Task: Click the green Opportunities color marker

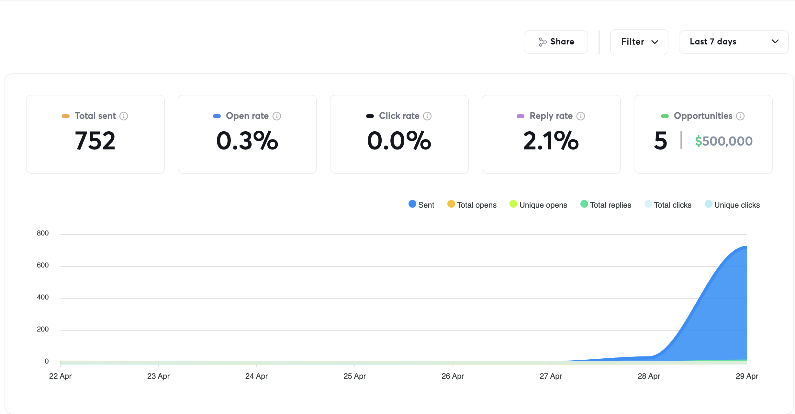Action: pyautogui.click(x=665, y=116)
